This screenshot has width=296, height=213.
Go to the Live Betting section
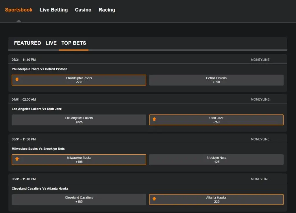point(53,10)
